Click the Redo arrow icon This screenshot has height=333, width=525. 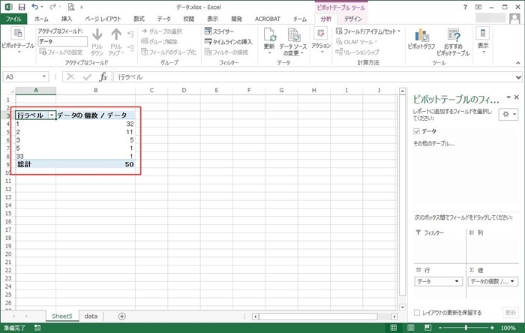pyautogui.click(x=52, y=6)
